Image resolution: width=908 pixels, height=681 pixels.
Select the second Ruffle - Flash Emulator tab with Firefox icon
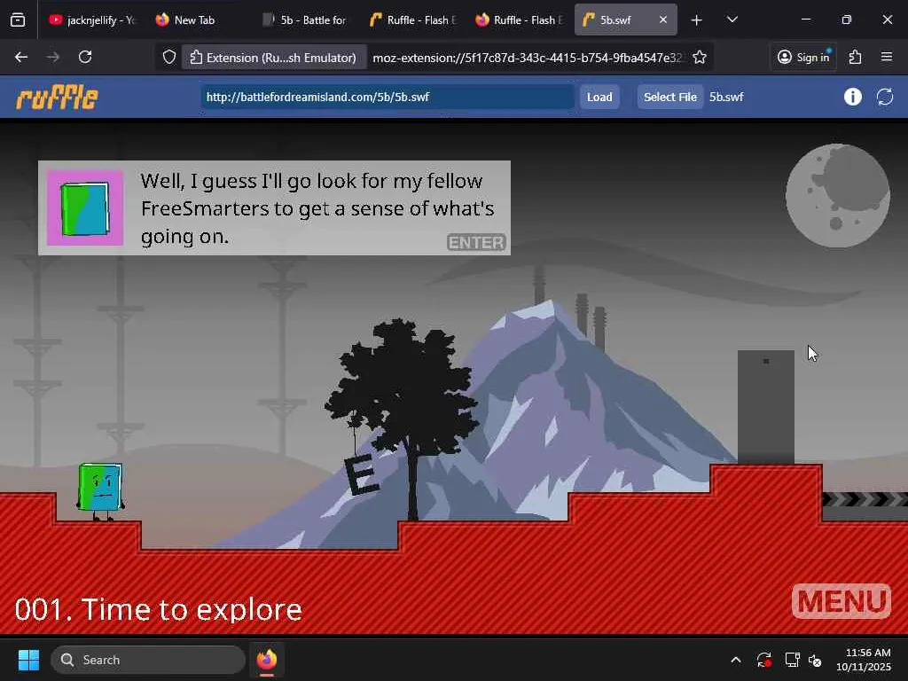pyautogui.click(x=519, y=20)
